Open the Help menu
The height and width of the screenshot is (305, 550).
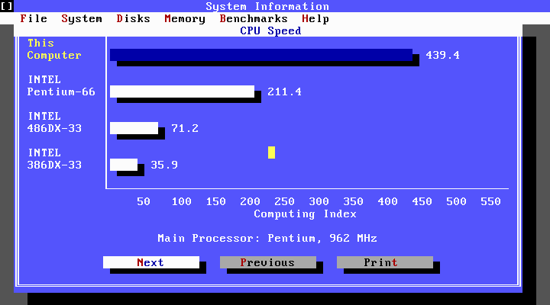(315, 18)
